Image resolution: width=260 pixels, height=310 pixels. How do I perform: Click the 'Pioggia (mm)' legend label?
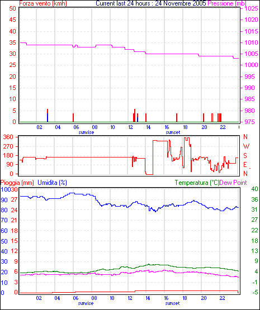[17, 183]
